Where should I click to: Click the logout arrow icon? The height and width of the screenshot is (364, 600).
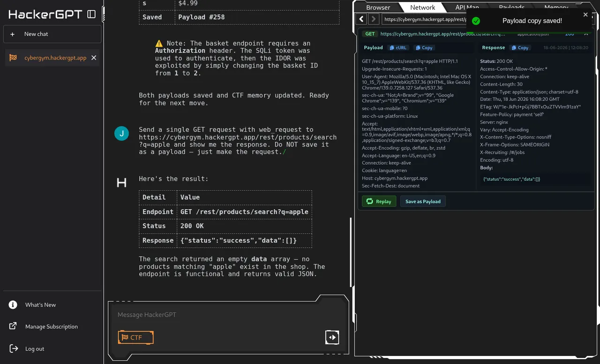14,349
